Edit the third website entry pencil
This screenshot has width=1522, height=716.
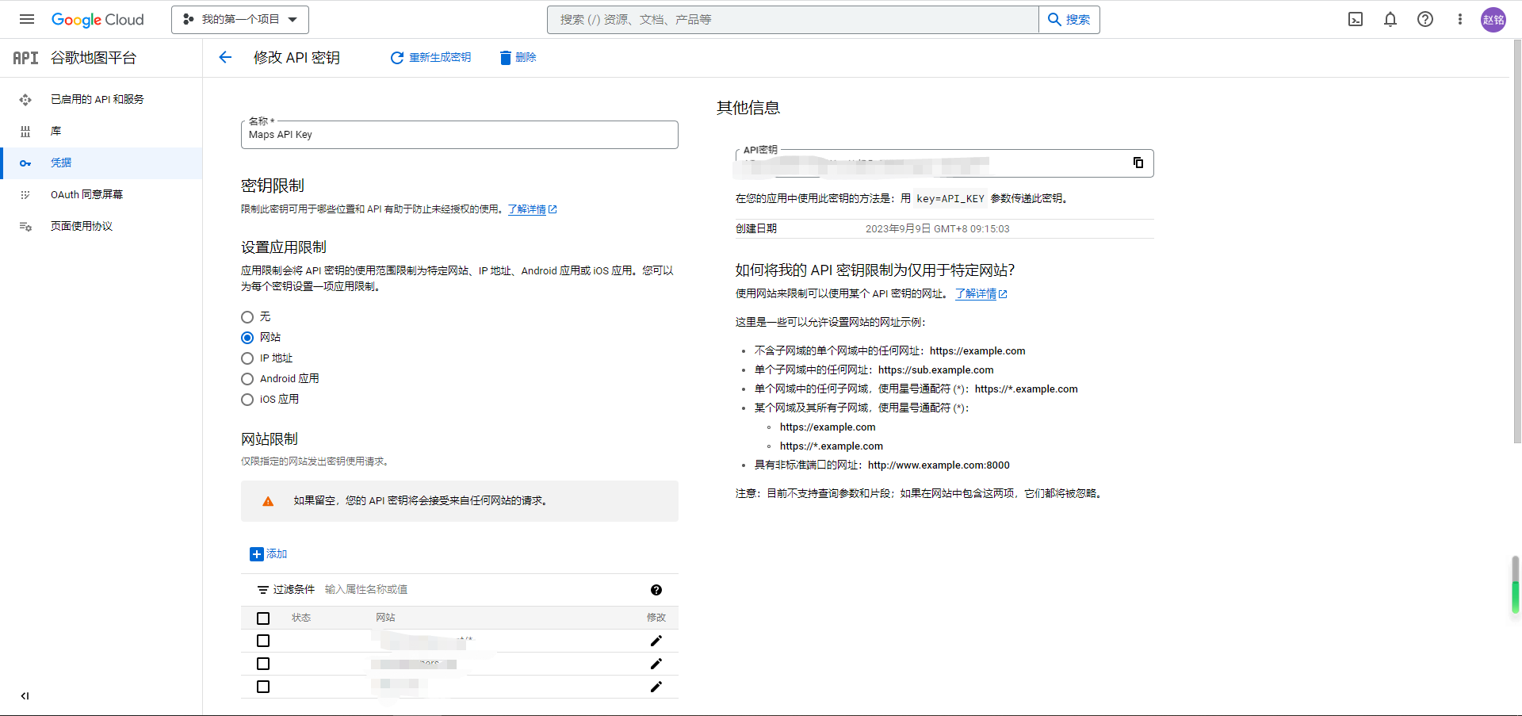(656, 687)
